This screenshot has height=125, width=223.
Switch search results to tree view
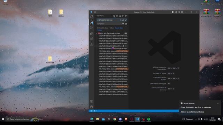click(123, 16)
